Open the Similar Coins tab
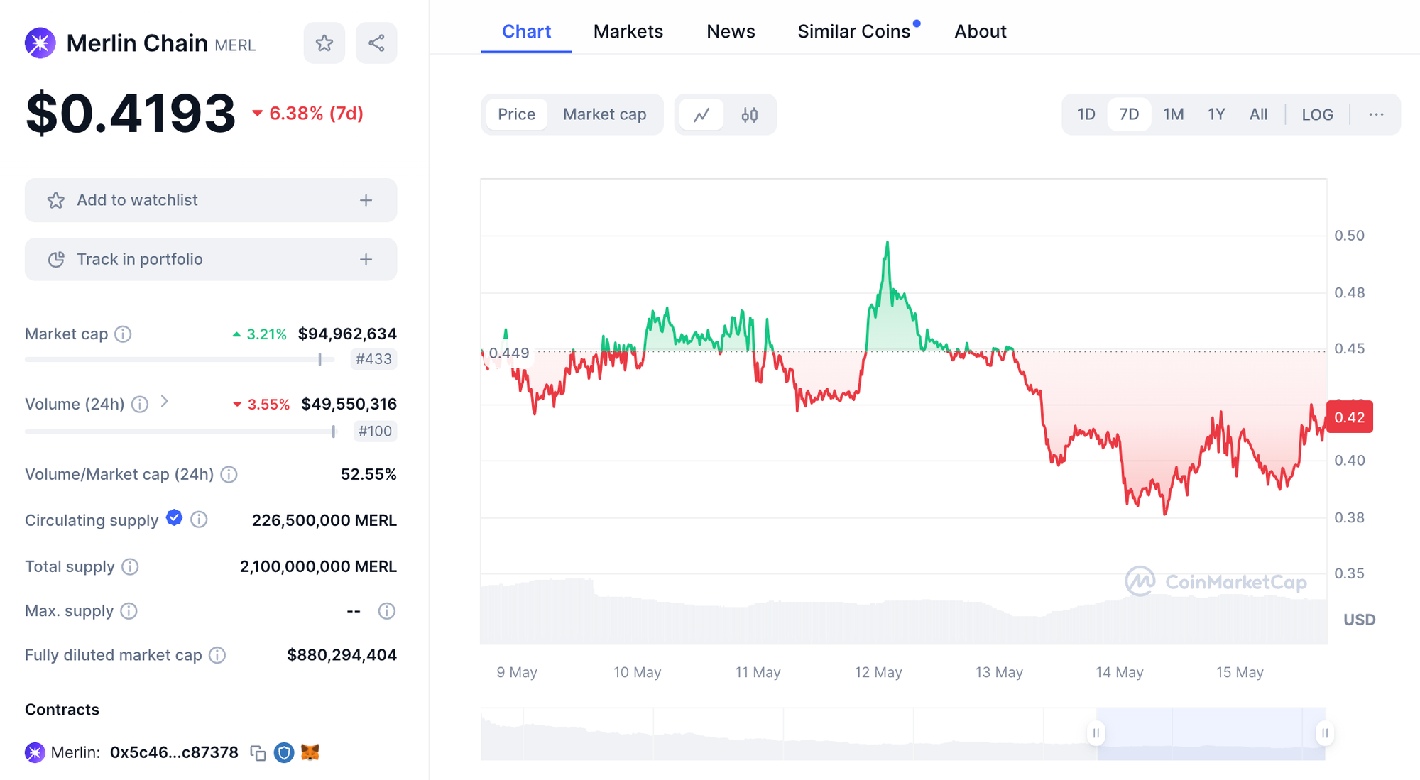1420x780 pixels. pyautogui.click(x=853, y=31)
